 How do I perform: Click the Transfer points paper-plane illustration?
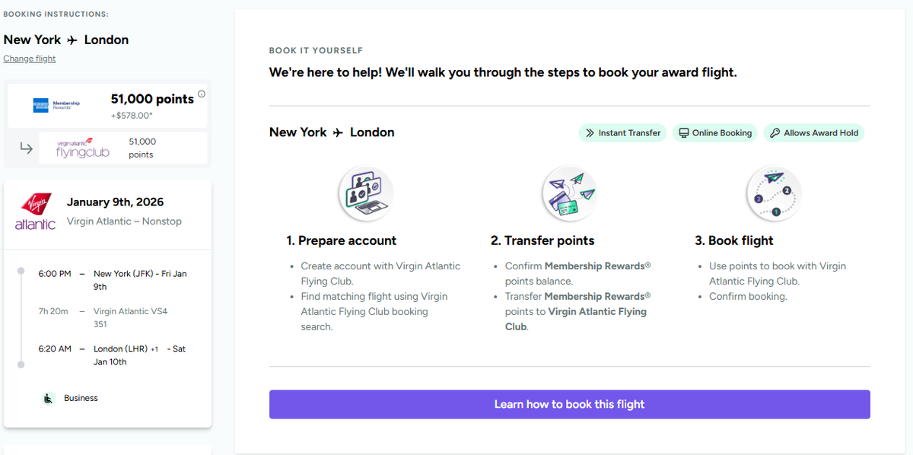point(569,193)
